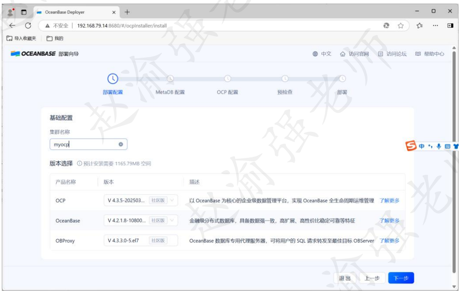
Task: Open the OceanBase version dropdown
Action: pos(173,220)
